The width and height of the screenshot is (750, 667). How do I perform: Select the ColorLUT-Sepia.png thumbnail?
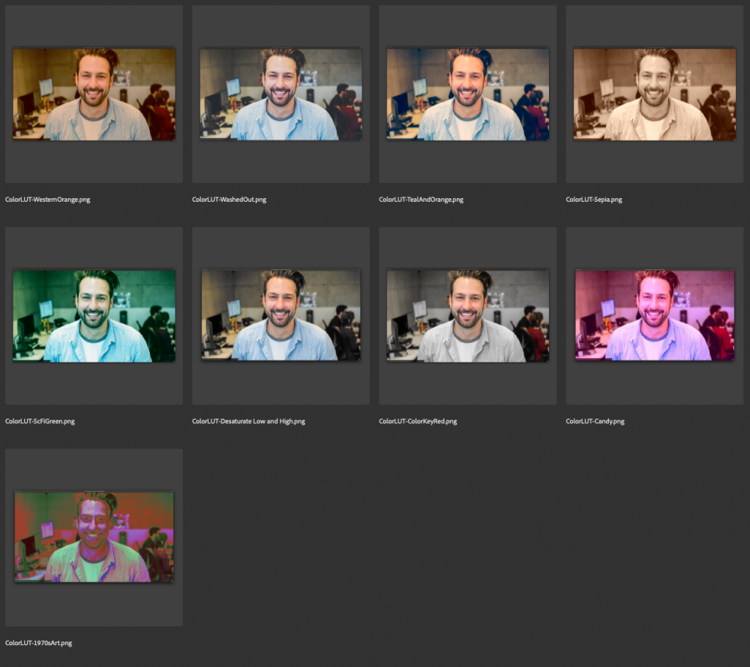(654, 94)
